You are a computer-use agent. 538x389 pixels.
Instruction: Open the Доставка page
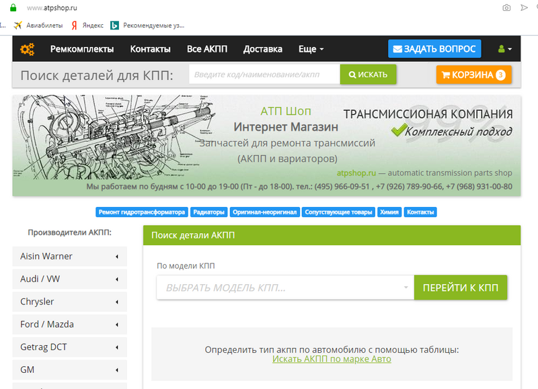(x=263, y=49)
